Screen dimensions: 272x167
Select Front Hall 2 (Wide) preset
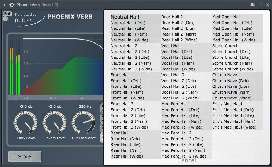click(129, 127)
